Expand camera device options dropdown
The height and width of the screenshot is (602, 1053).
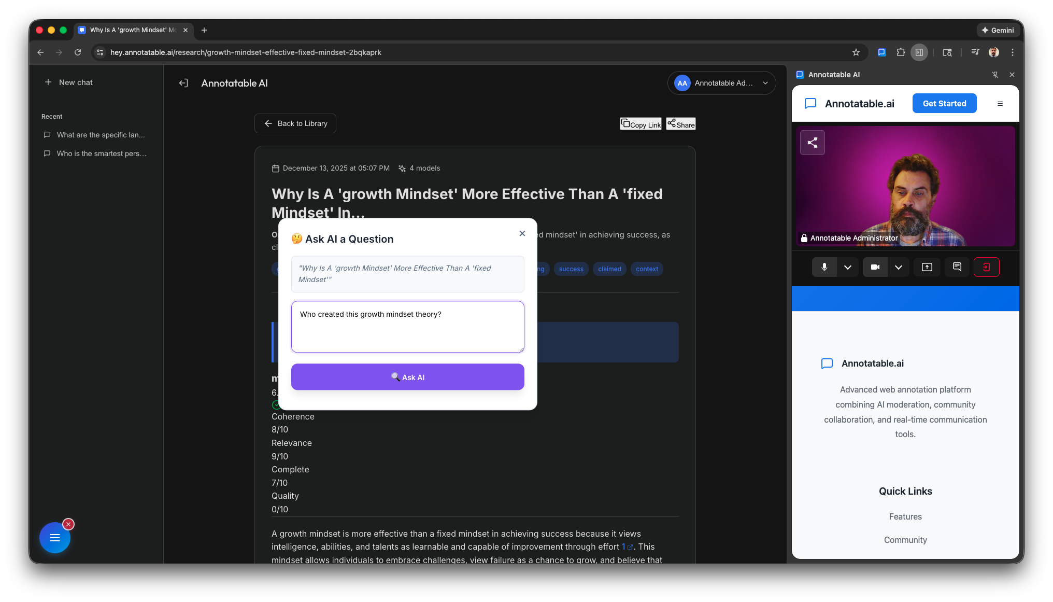(899, 267)
